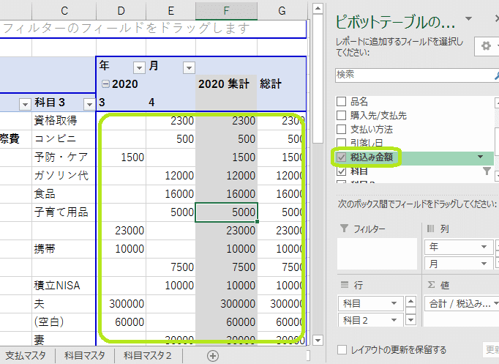This screenshot has height=364, width=499.
Task: Click the worksheet scroll down arrow
Action: 318,340
